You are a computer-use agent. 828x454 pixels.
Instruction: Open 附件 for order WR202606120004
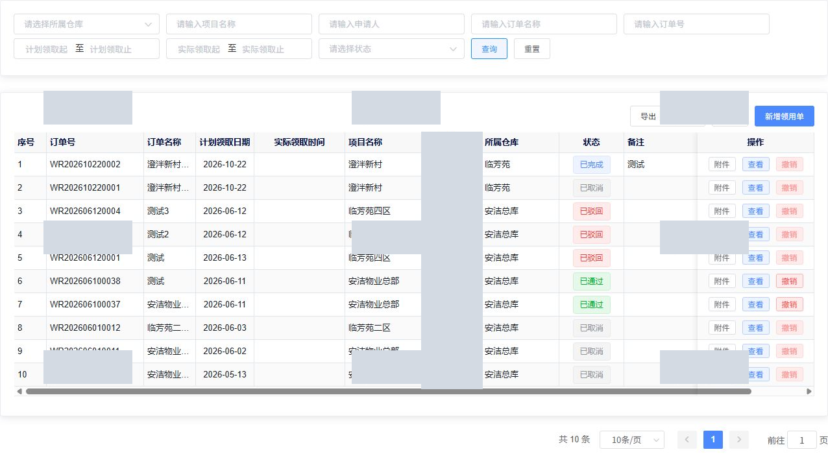click(x=722, y=211)
